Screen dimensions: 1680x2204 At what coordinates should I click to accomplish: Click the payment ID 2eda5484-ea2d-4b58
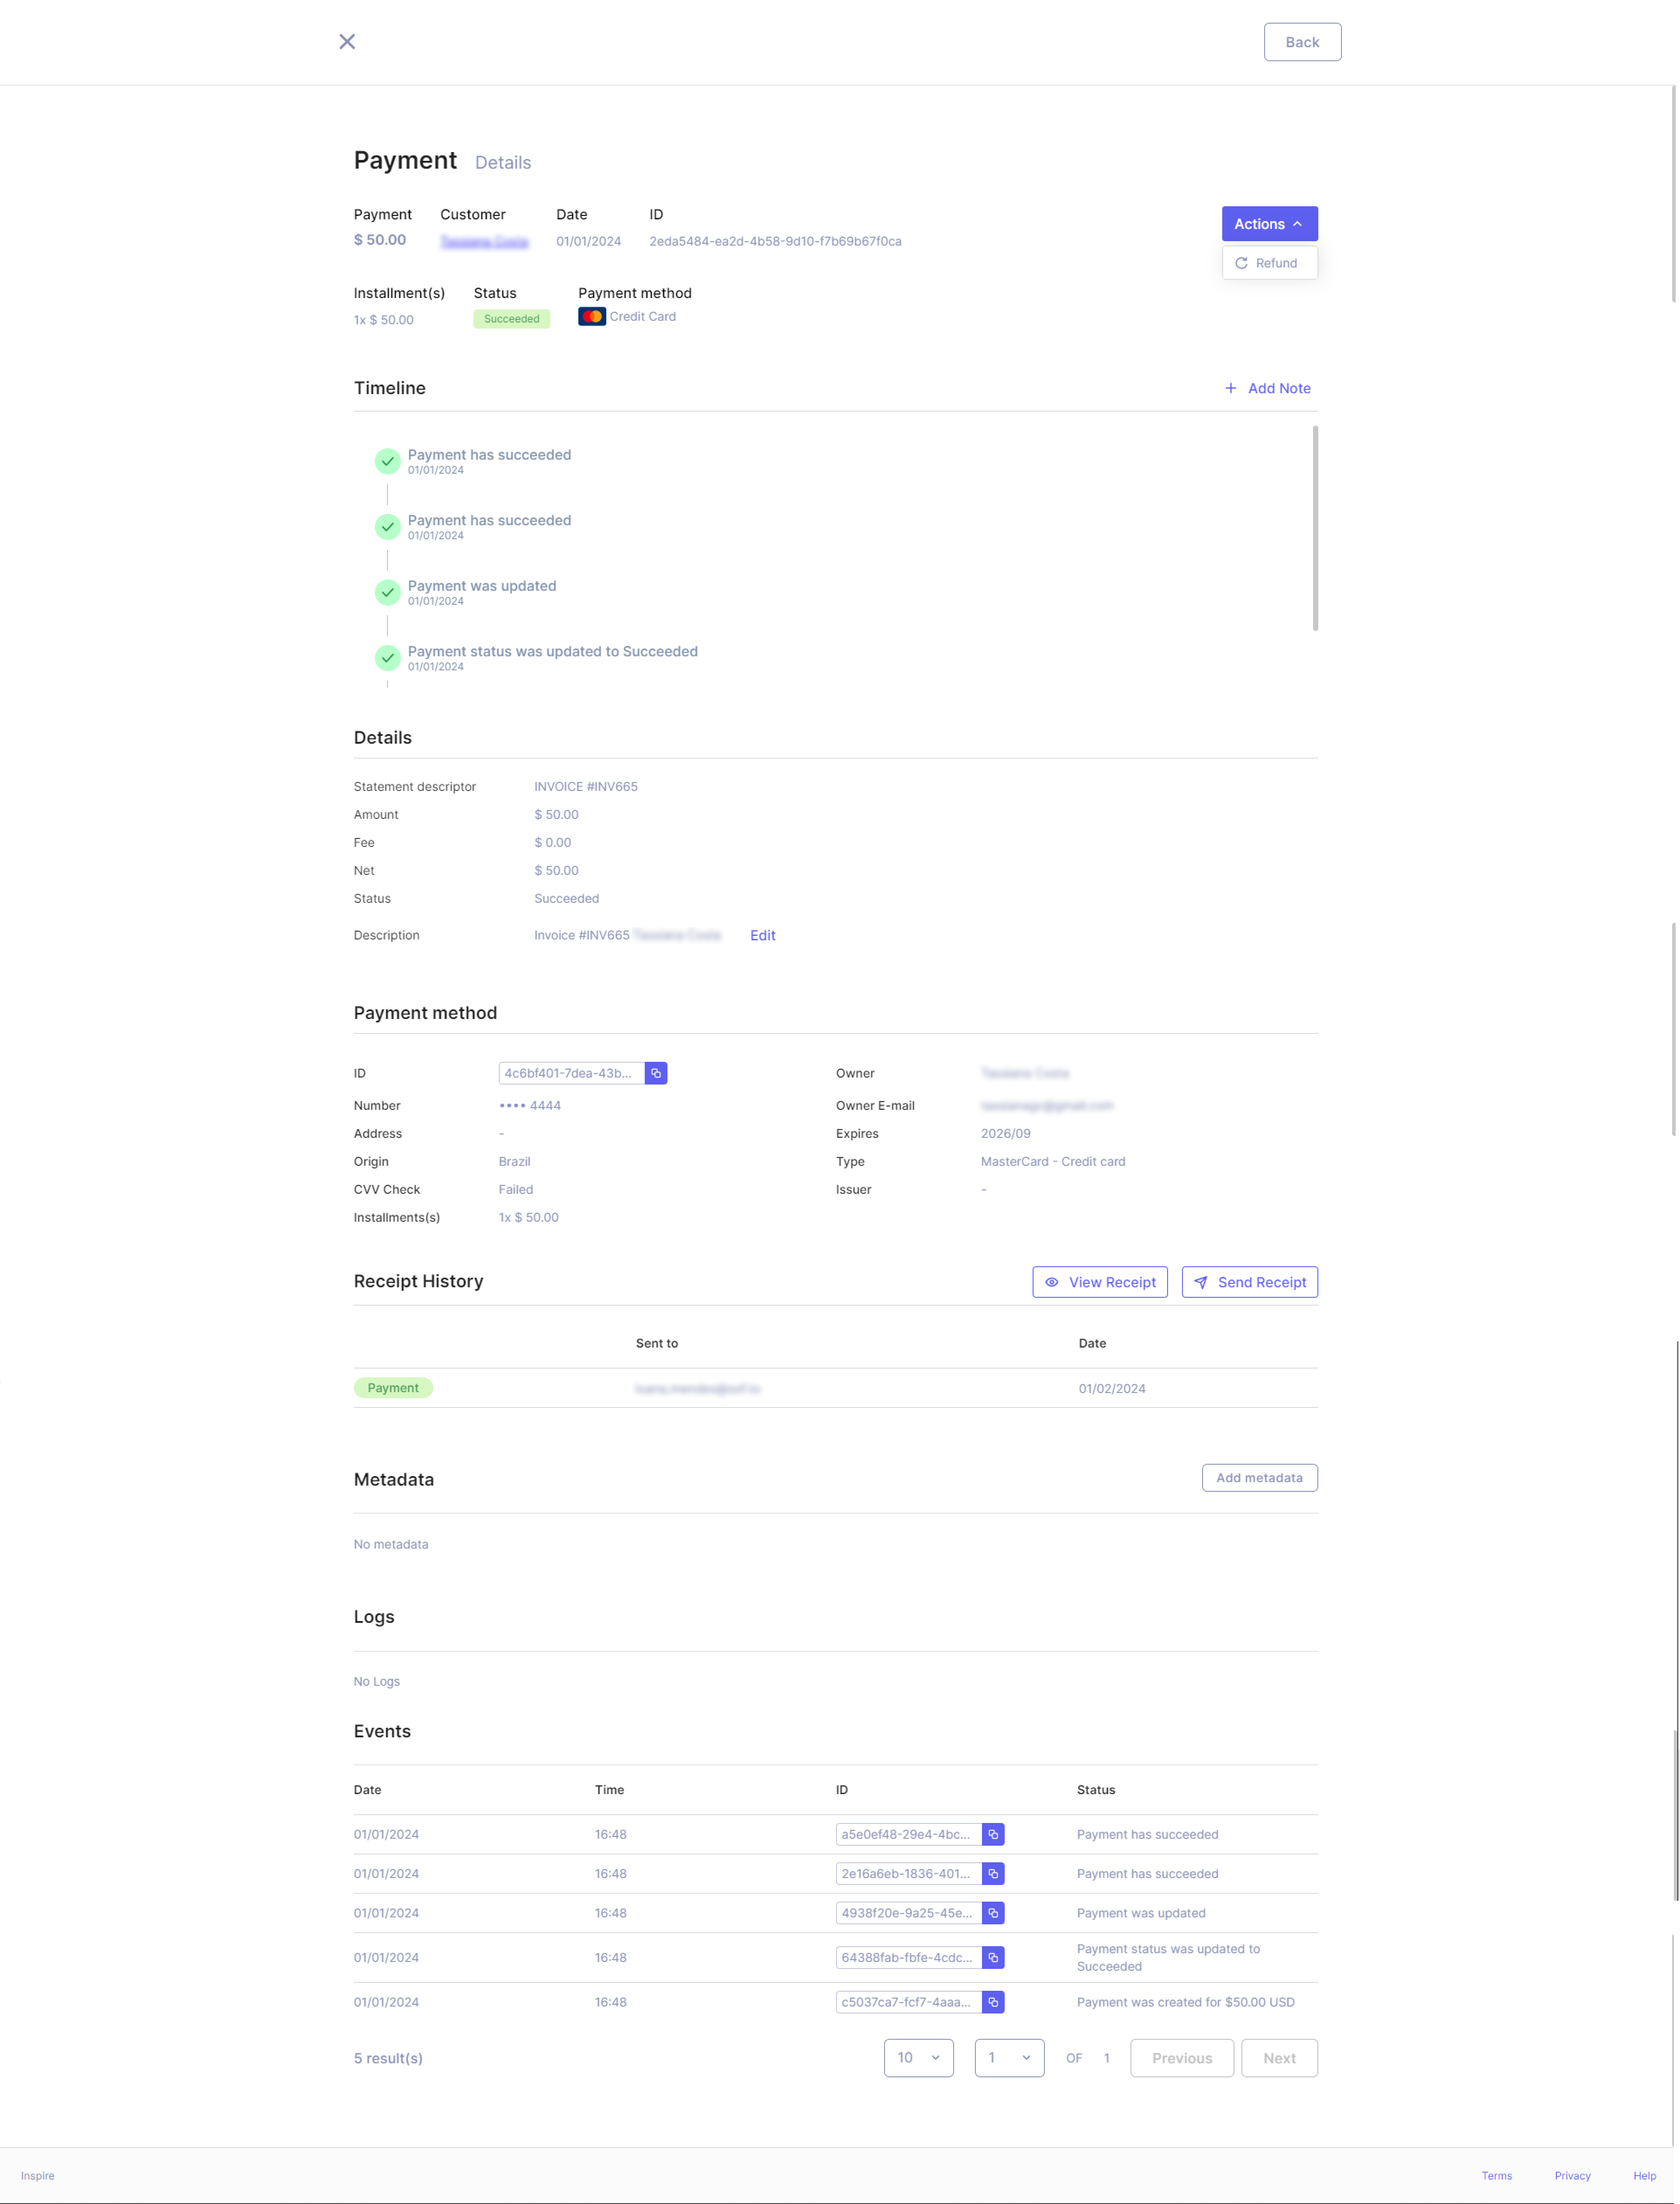point(775,241)
